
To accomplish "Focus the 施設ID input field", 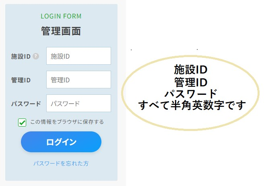I will (78, 56).
